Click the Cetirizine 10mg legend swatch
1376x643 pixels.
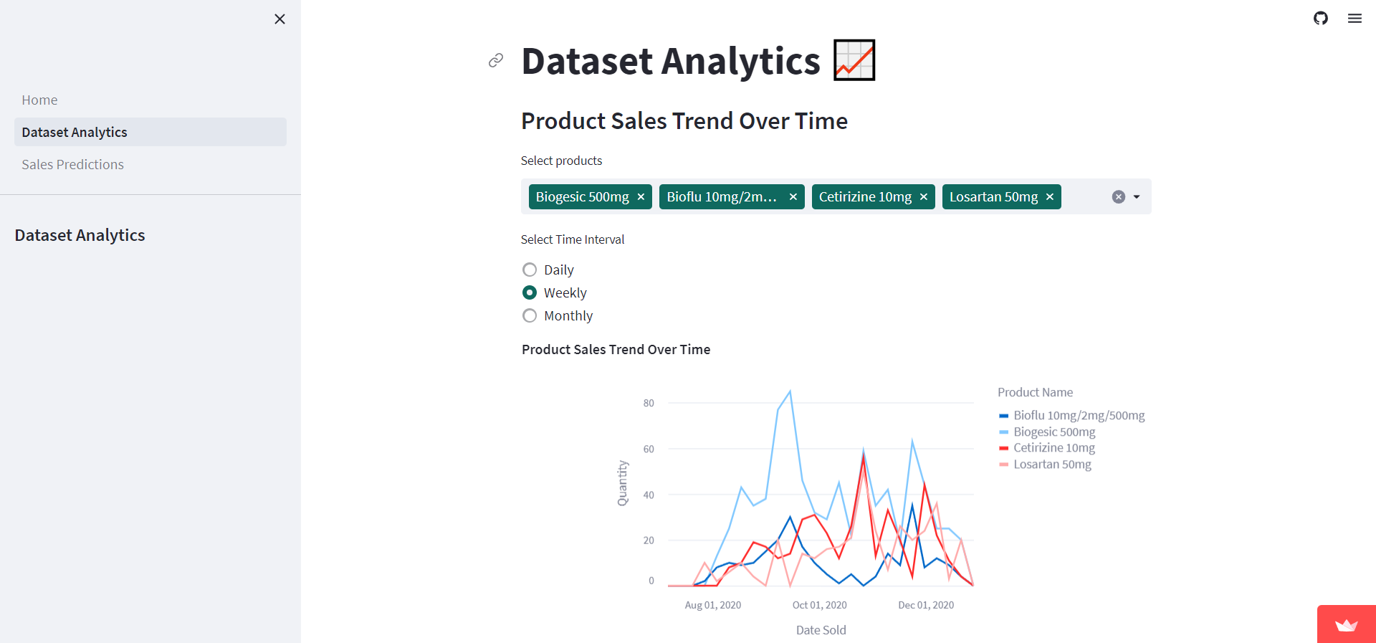pos(1003,448)
